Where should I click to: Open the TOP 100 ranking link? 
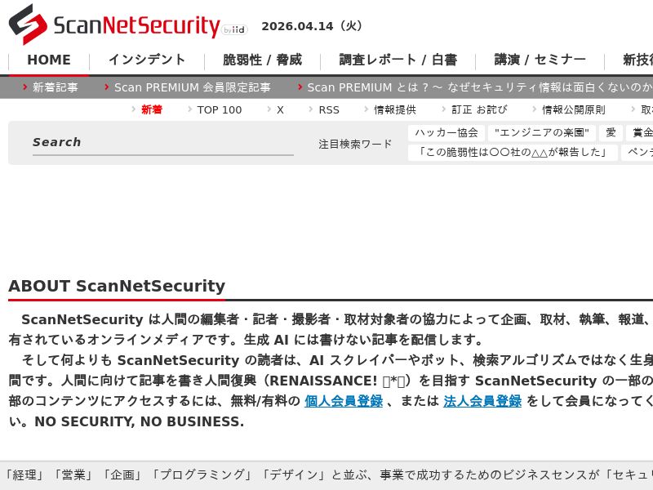[219, 109]
